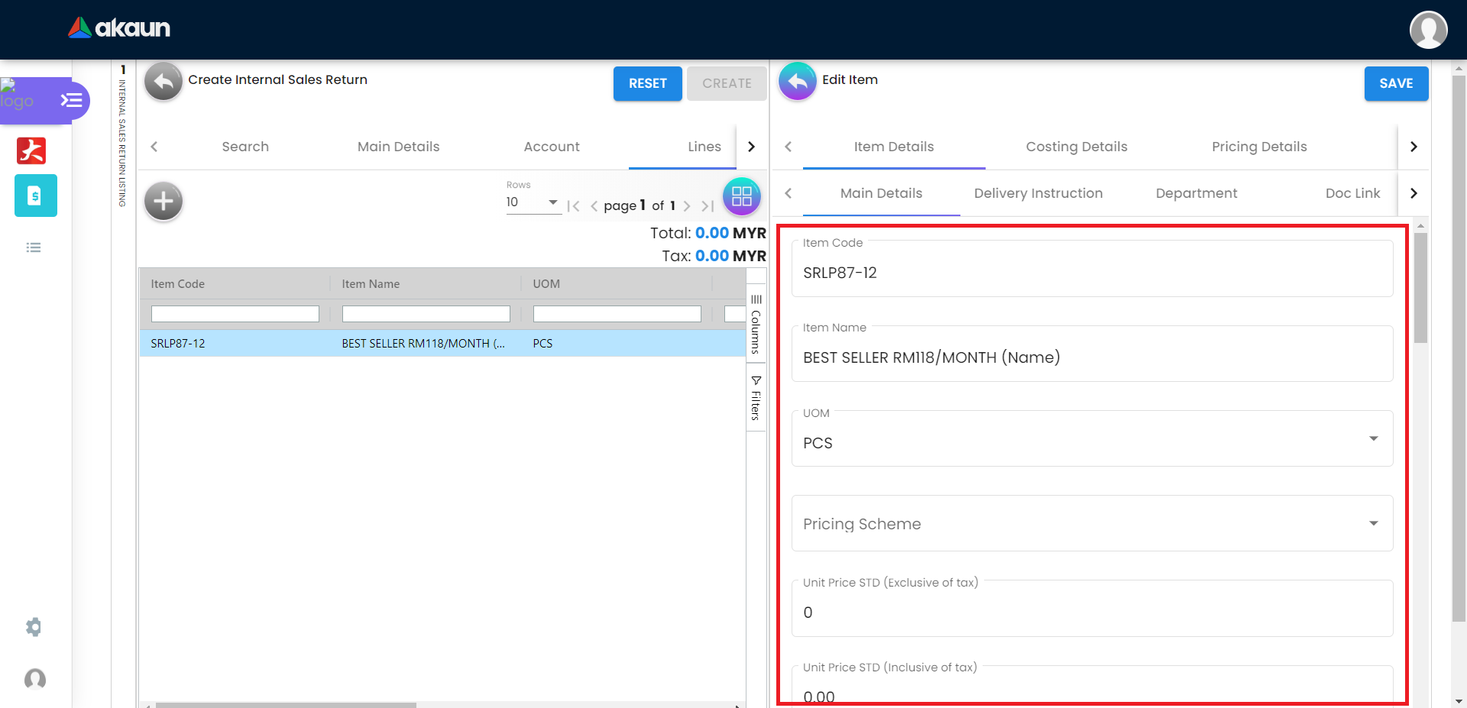Click the round plus button to add a line
Viewport: 1467px width, 708px height.
click(163, 202)
